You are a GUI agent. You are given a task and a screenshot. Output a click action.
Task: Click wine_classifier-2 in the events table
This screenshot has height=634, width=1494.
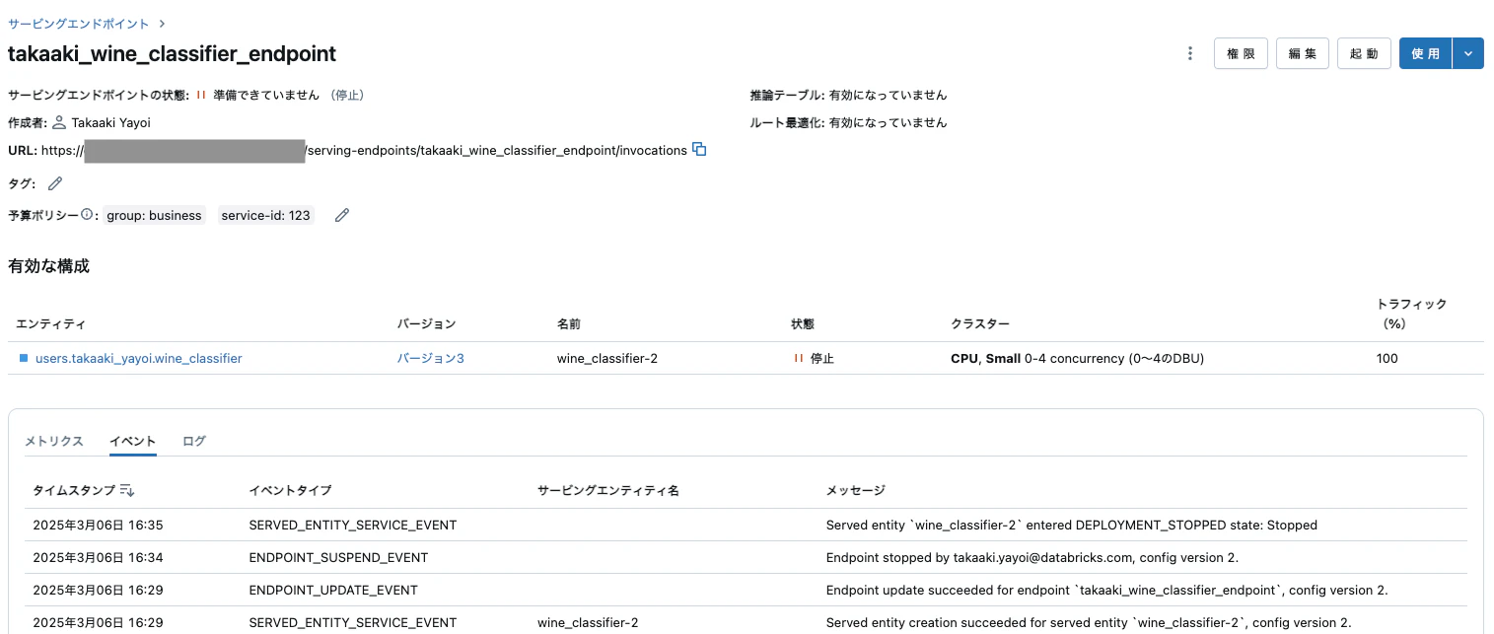coord(588,622)
